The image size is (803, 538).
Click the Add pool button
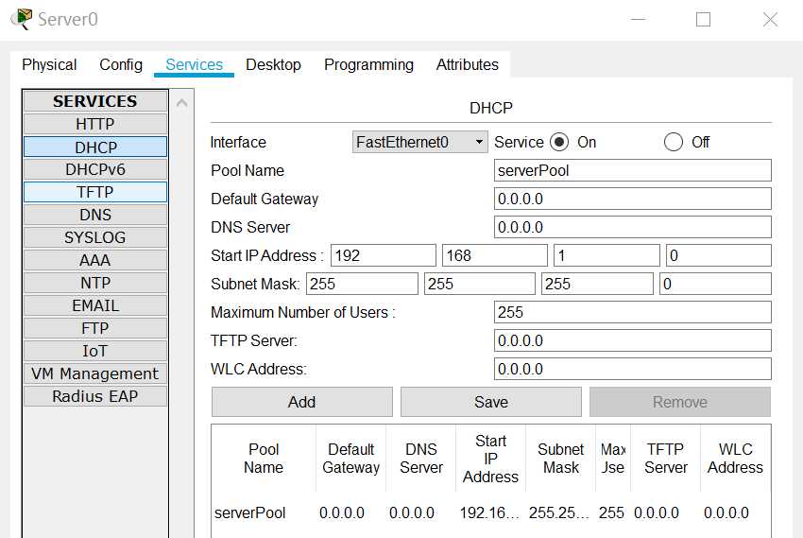[302, 402]
